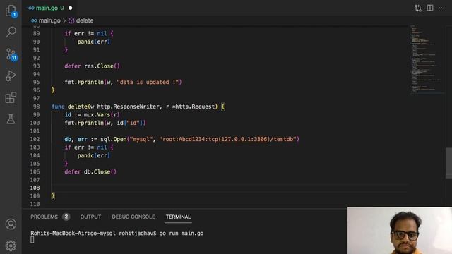Open the Extensions view

(x=11, y=97)
